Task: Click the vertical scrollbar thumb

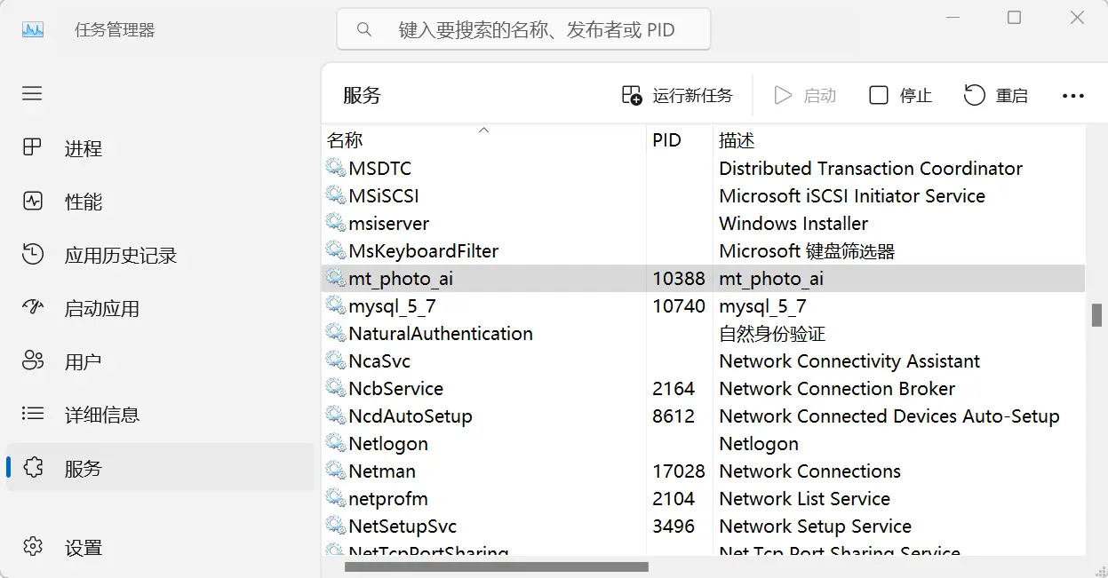Action: pos(1096,315)
